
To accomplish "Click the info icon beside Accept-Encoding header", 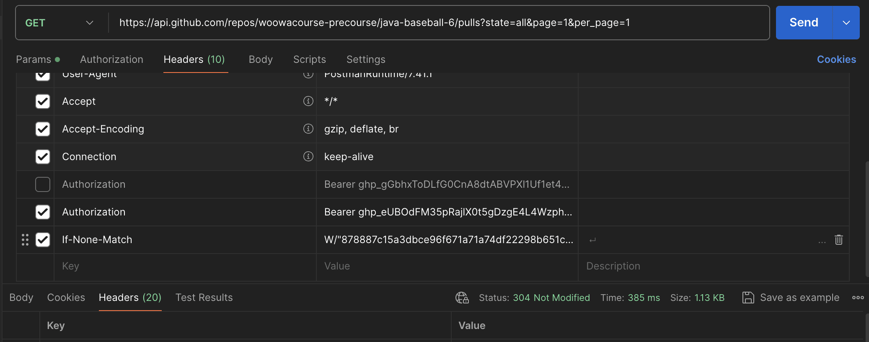I will [x=308, y=129].
